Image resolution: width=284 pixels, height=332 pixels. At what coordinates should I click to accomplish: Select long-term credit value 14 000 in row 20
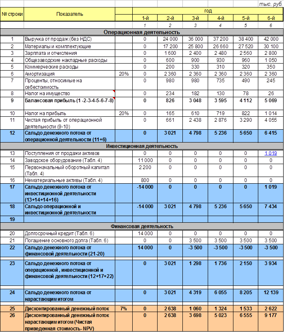coord(145,234)
